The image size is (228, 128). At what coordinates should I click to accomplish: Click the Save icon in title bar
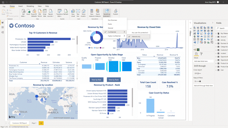[3, 2]
